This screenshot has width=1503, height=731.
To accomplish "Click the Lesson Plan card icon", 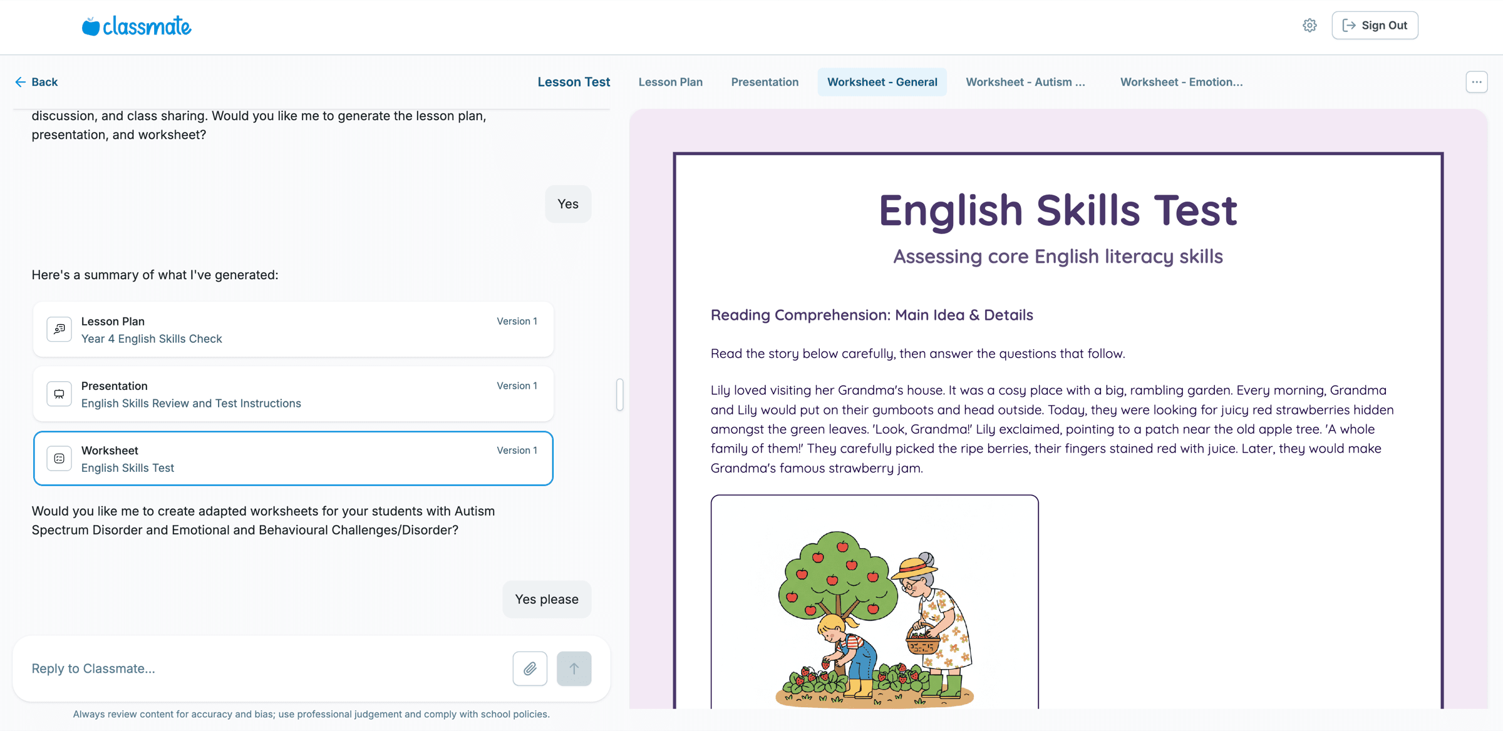I will click(x=59, y=329).
